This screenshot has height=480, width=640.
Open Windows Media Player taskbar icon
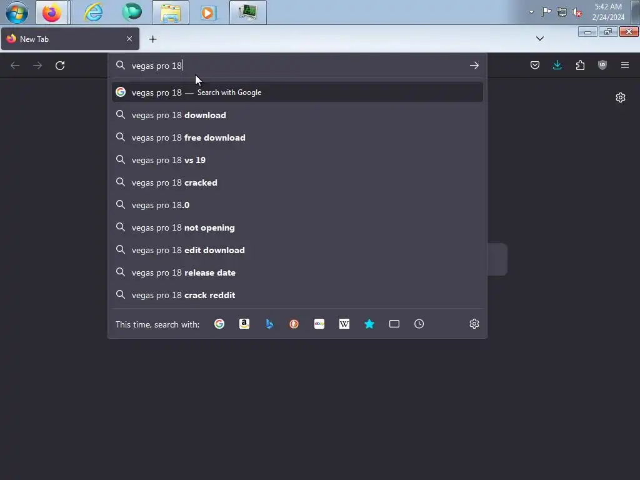(x=209, y=12)
